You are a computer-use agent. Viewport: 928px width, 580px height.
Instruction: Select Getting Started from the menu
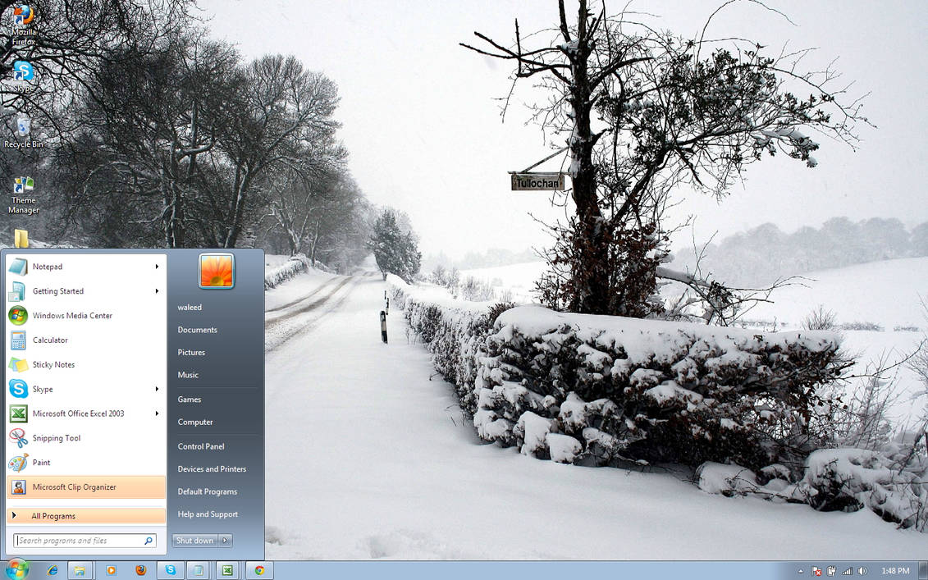[x=57, y=290]
